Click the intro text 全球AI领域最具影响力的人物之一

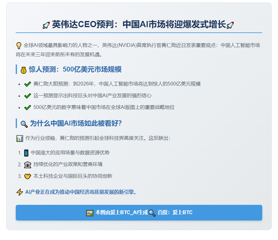tap(60, 45)
